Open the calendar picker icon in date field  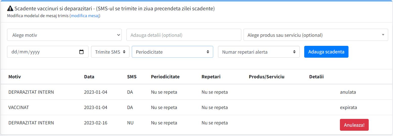pos(81,52)
